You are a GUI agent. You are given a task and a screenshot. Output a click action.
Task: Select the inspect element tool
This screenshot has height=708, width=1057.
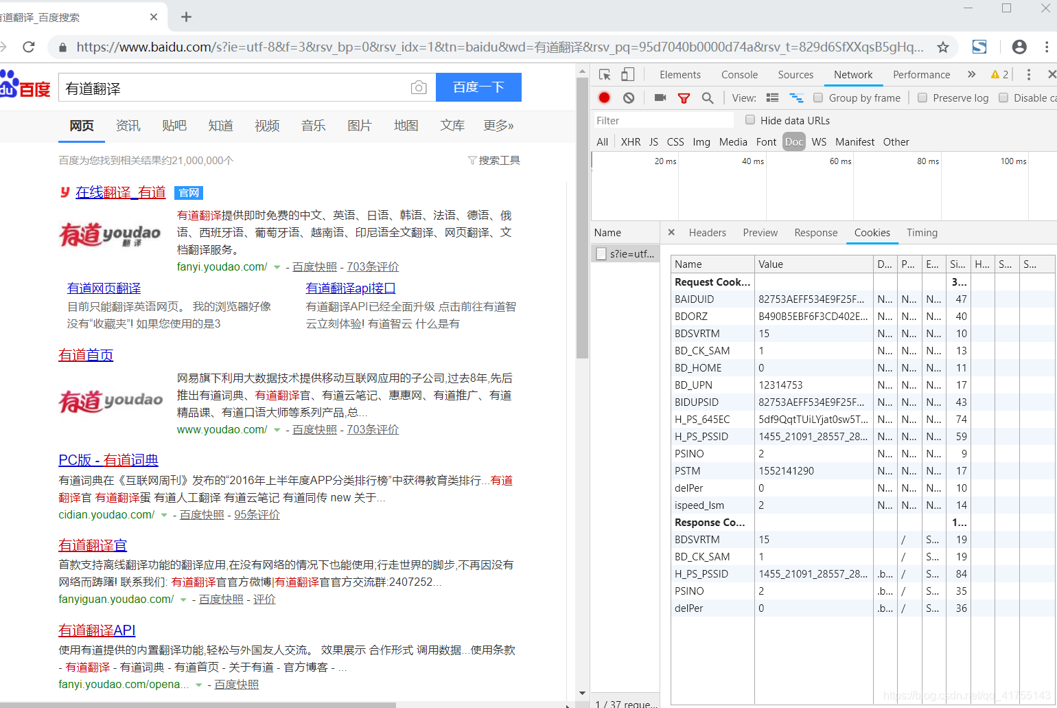(605, 74)
